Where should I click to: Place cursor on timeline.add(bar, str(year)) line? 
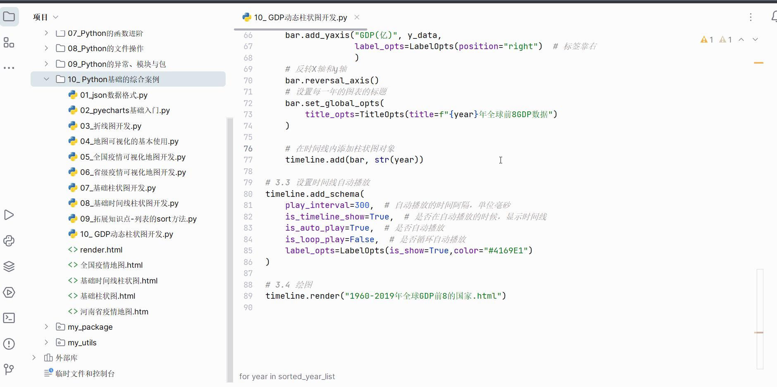pos(354,160)
